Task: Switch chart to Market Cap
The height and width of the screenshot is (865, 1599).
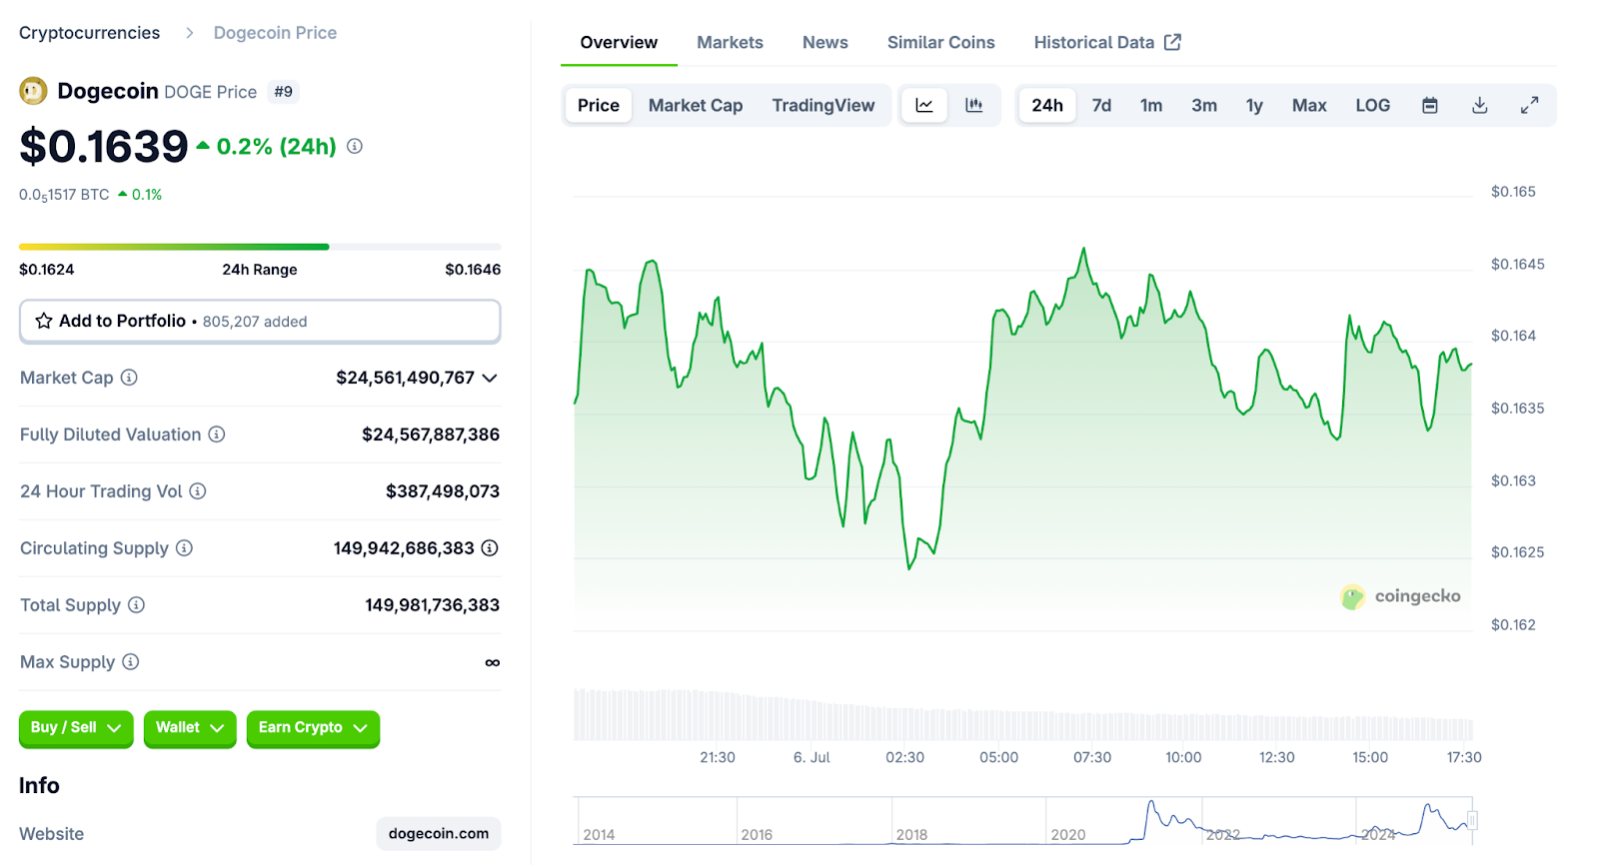Action: (695, 105)
